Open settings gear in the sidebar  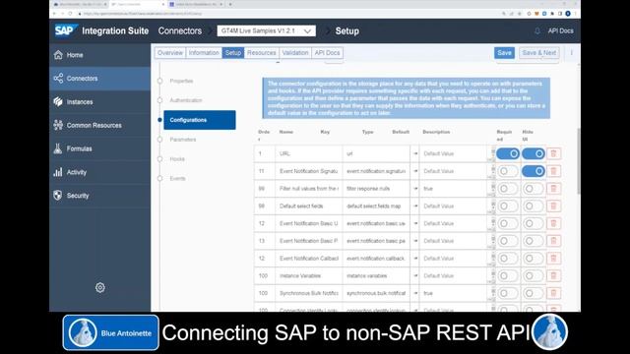[x=100, y=287]
